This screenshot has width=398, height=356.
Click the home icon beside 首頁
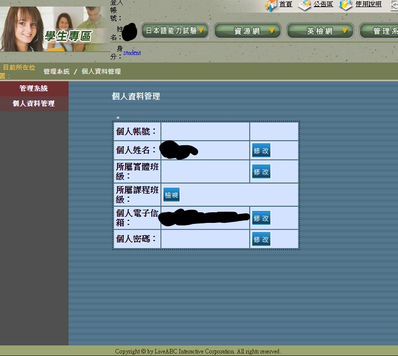pyautogui.click(x=270, y=5)
